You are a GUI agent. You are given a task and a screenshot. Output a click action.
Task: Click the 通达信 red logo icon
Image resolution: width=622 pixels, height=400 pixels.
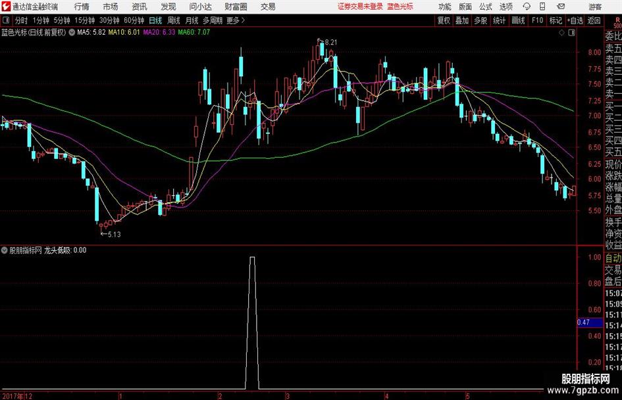[x=6, y=7]
